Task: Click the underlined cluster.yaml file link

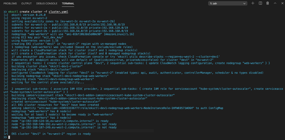Action: pyautogui.click(x=58, y=12)
